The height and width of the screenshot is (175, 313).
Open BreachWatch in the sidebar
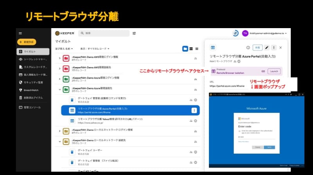[x=33, y=90]
